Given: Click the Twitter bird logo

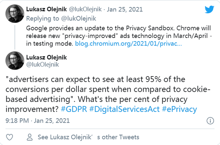Looking at the screenshot, I should coord(209,9).
